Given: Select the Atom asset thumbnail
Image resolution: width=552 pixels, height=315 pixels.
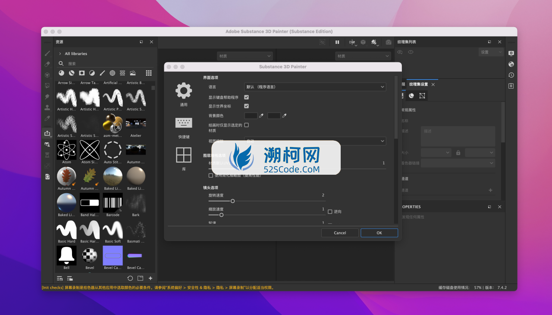Looking at the screenshot, I should click(66, 149).
